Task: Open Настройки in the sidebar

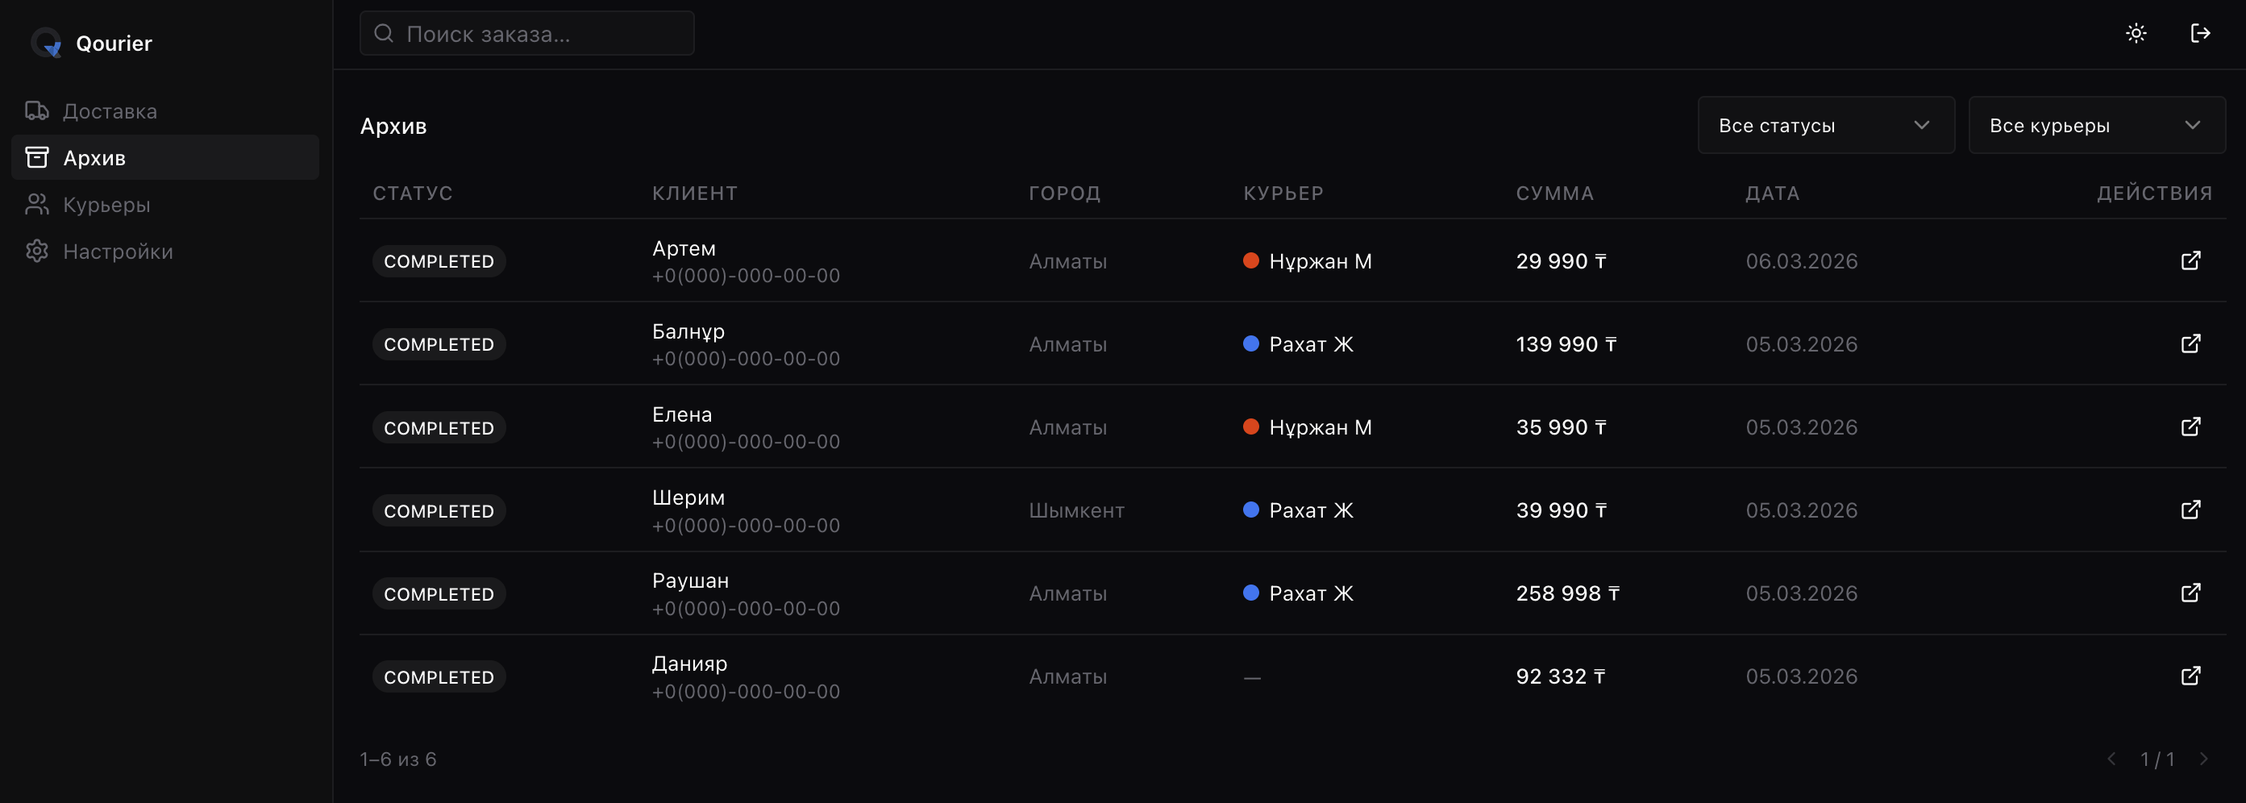Action: (x=118, y=252)
